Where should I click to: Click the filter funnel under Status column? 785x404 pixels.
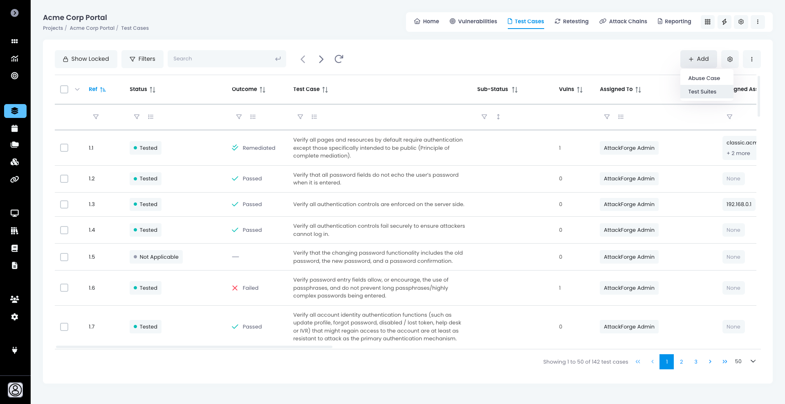pyautogui.click(x=137, y=117)
